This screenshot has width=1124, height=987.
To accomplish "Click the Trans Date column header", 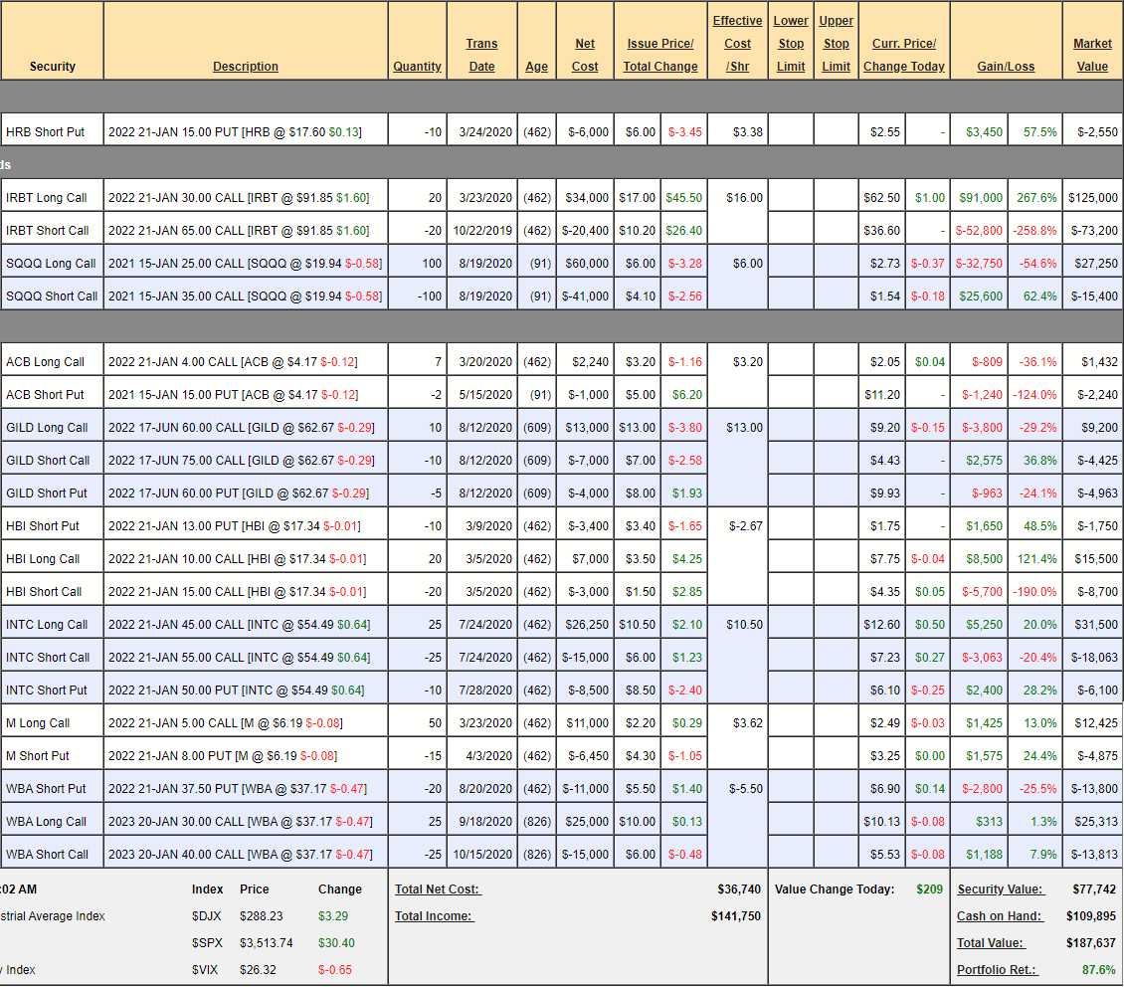I will (x=481, y=55).
